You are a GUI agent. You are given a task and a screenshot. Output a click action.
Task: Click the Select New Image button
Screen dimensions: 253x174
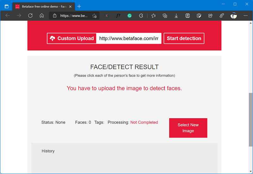coord(188,128)
